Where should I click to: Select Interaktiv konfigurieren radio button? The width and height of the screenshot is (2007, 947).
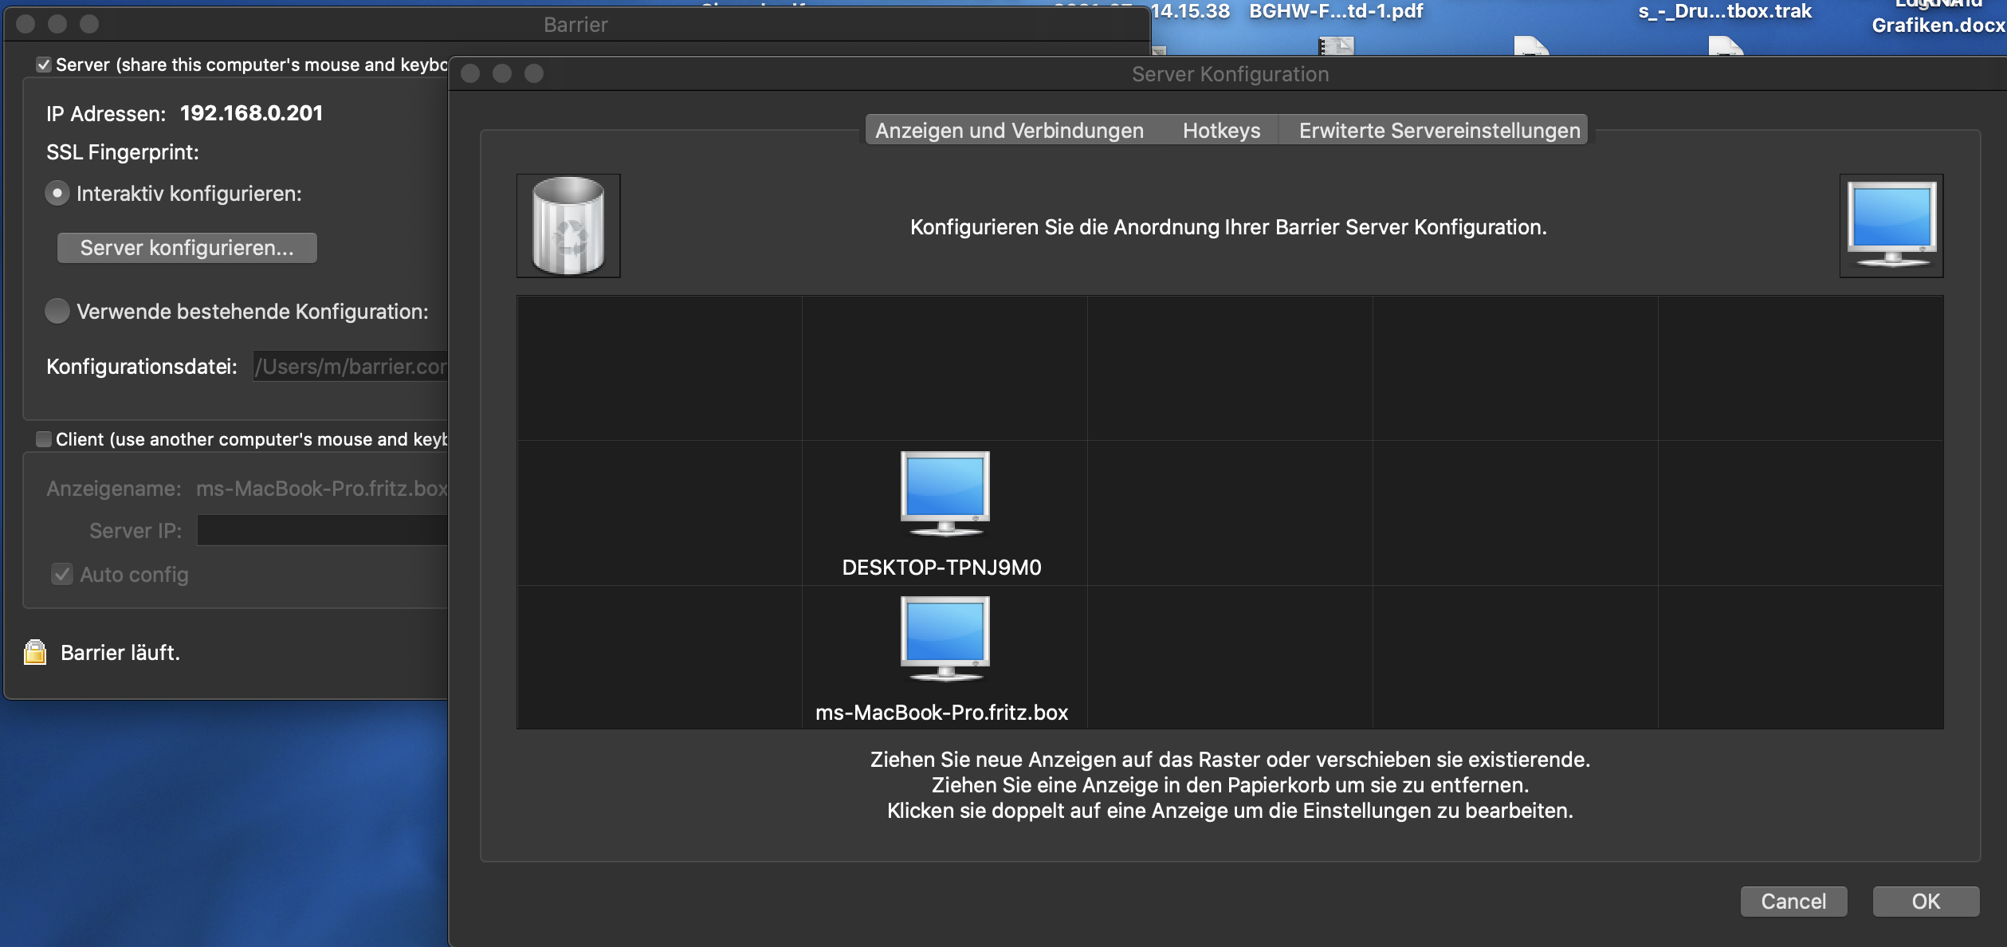pos(57,192)
